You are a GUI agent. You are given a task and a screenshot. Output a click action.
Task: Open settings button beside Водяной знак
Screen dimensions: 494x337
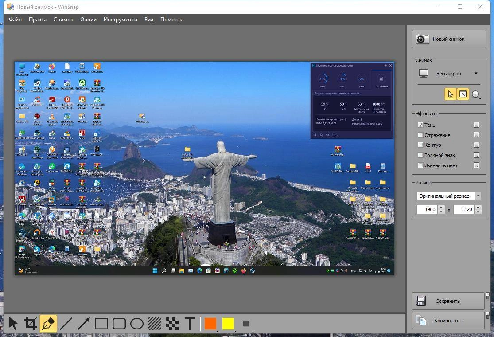[x=476, y=155]
